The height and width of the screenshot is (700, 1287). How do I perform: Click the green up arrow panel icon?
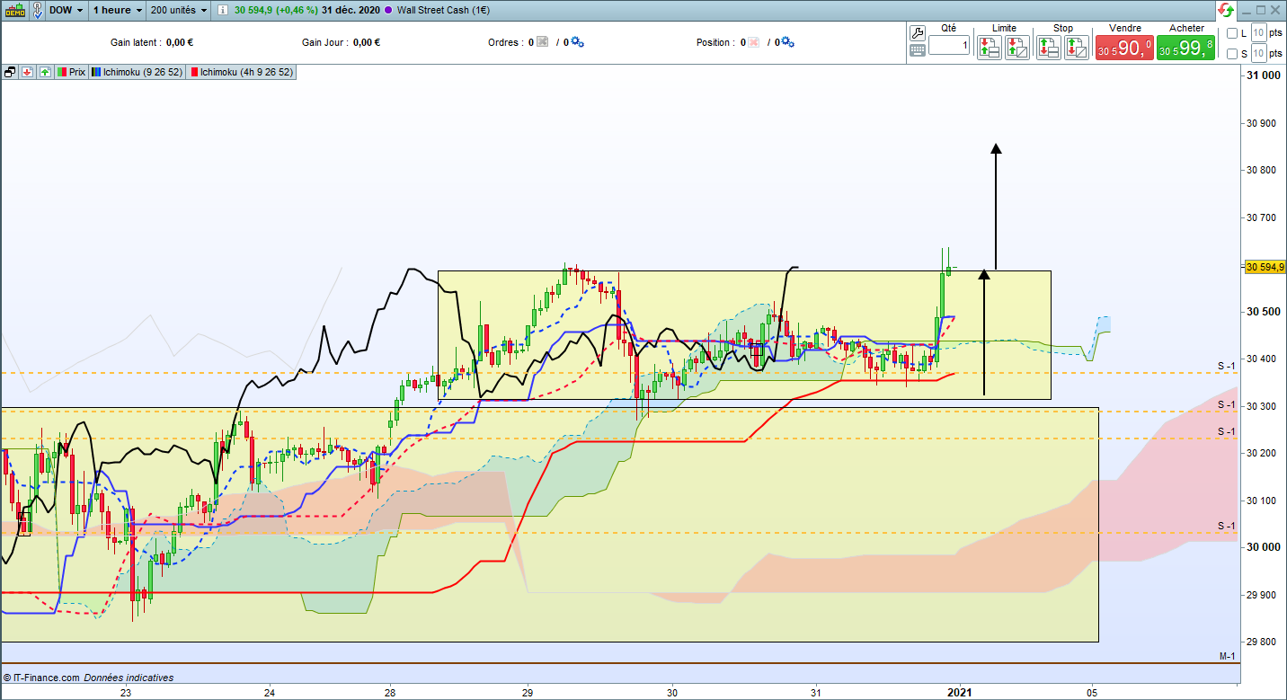click(x=45, y=72)
